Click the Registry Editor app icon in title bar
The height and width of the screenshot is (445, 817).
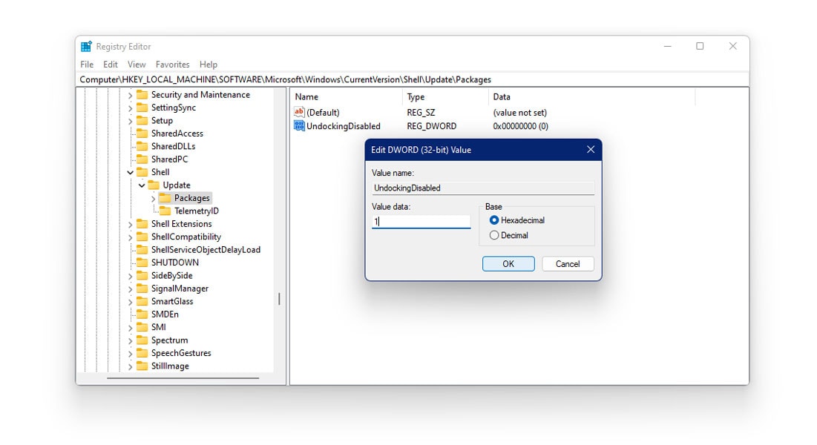tap(87, 47)
